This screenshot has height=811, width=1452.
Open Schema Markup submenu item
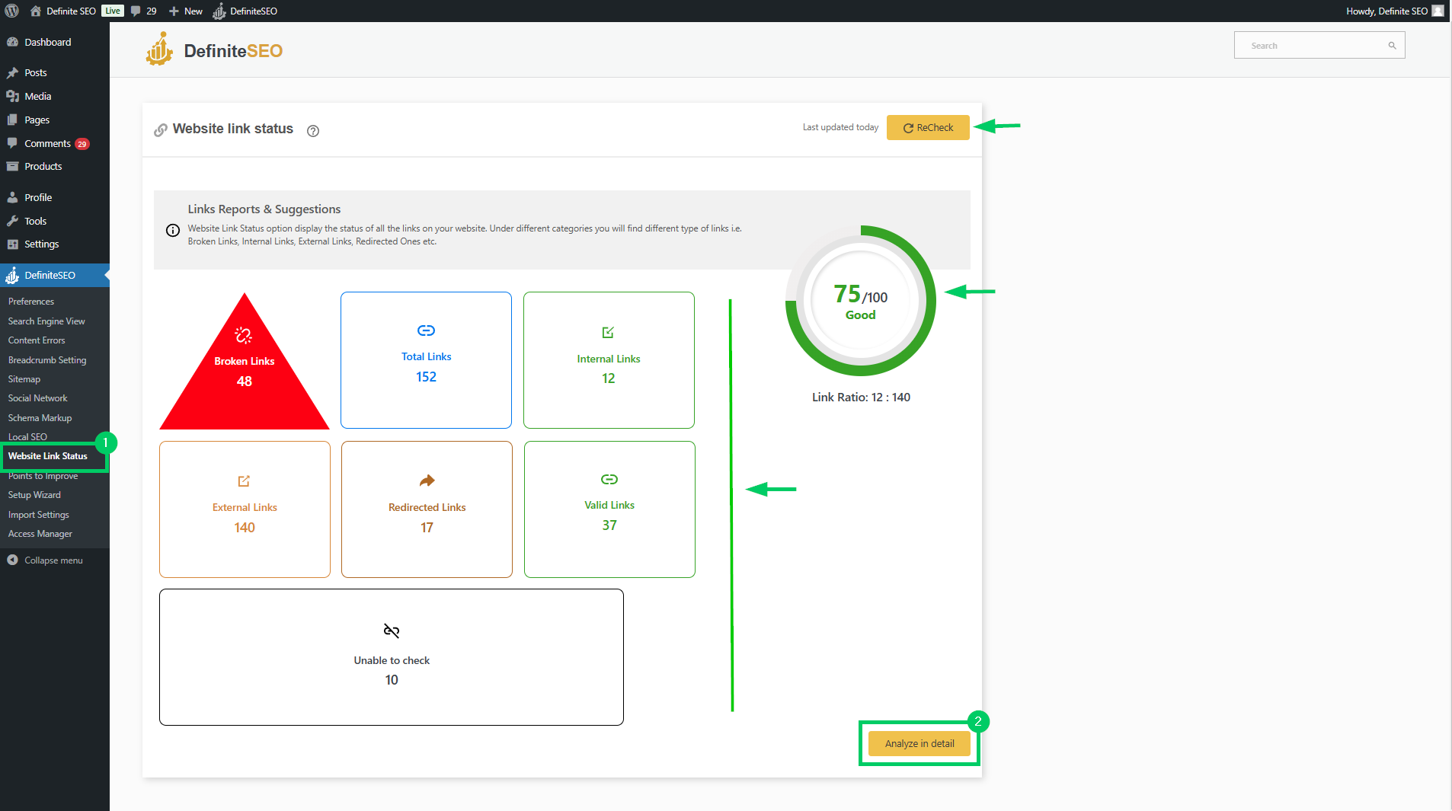[40, 418]
